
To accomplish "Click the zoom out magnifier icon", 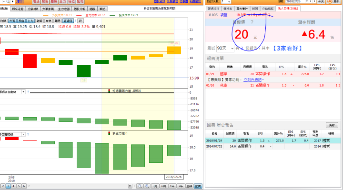I will (140, 186).
